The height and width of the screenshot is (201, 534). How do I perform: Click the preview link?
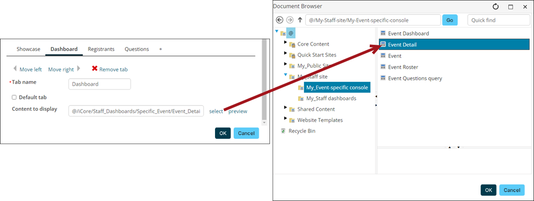[x=238, y=111]
